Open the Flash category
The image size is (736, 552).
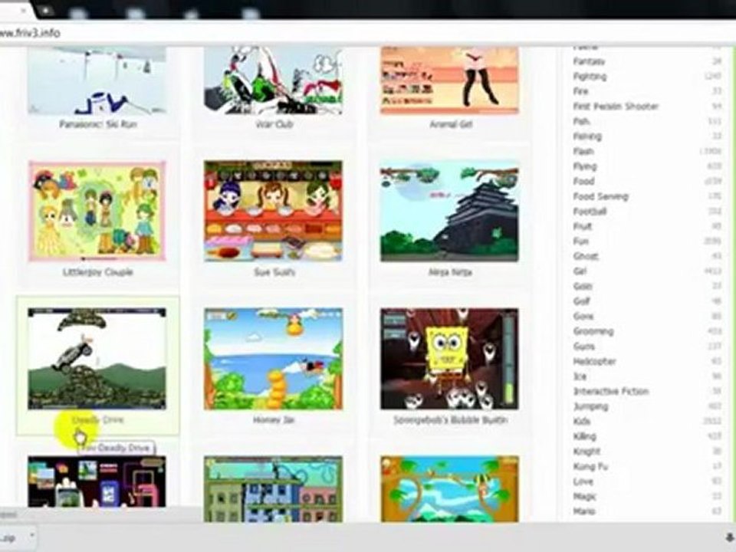[583, 151]
